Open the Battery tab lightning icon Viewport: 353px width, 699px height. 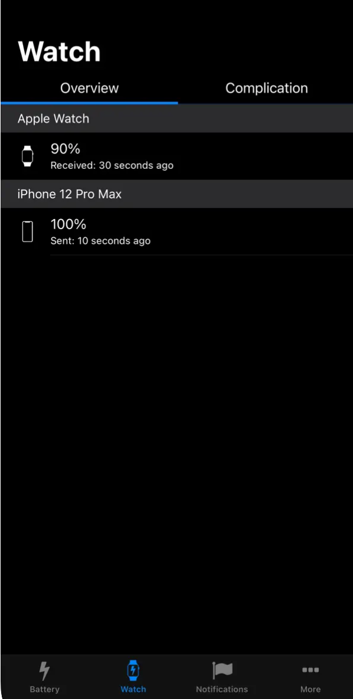click(44, 671)
